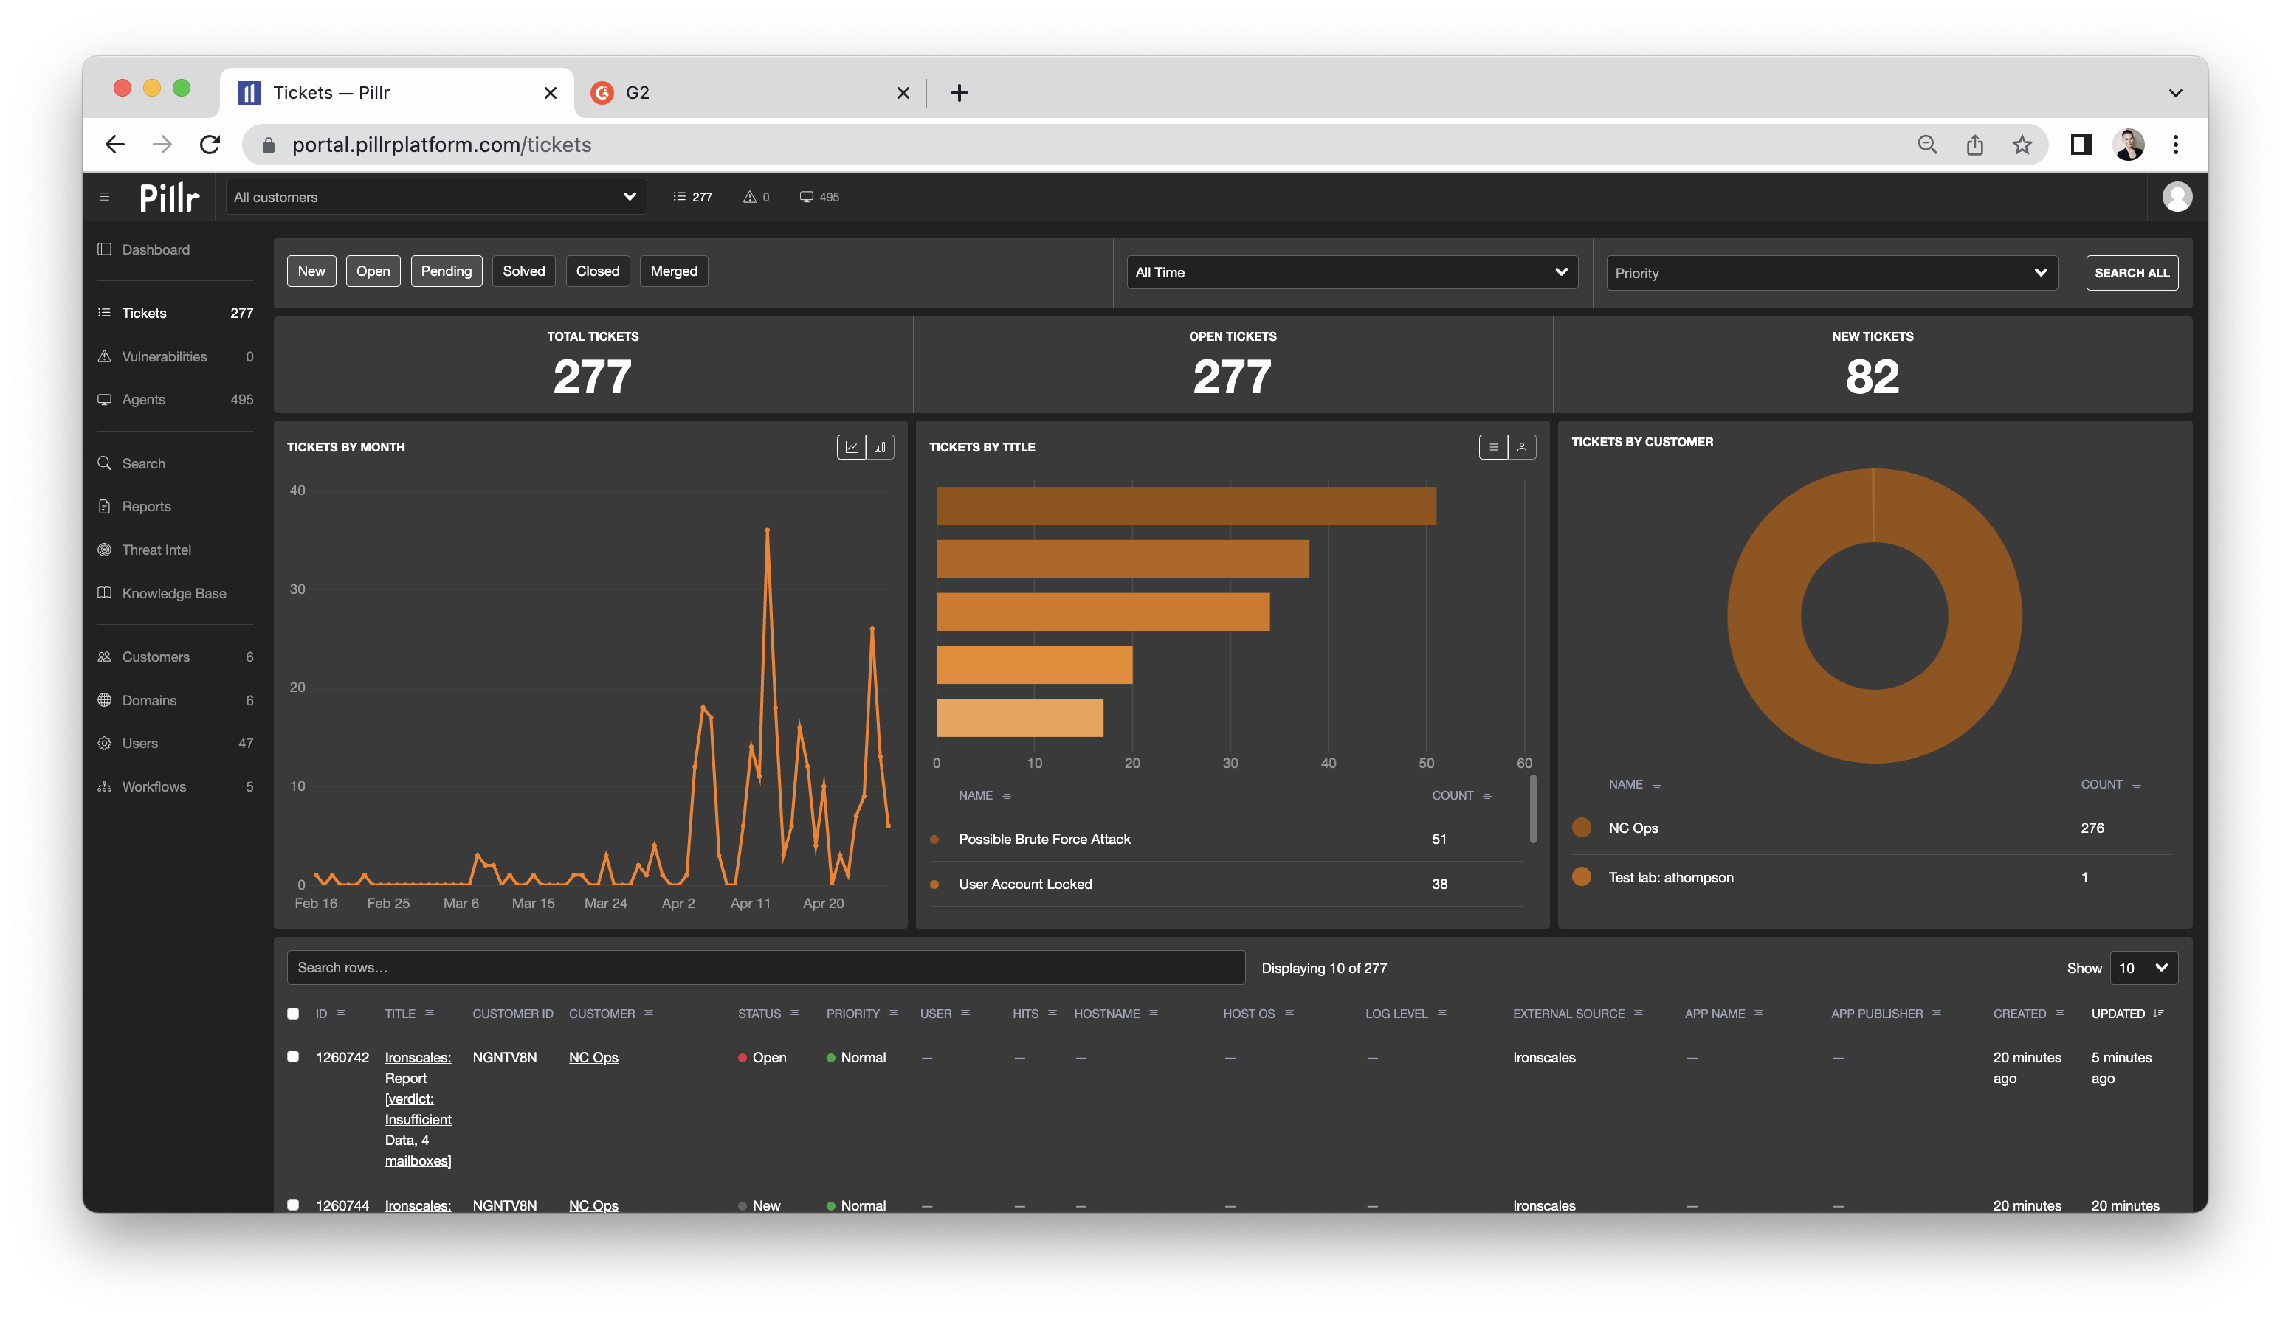The width and height of the screenshot is (2291, 1322).
Task: Open the All customers dropdown
Action: 435,197
